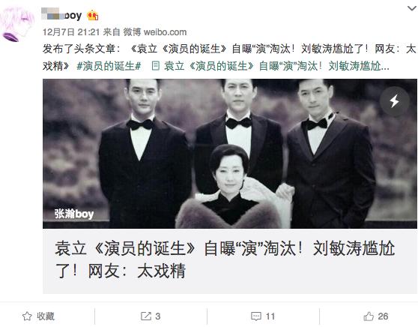Click the article document icon before 袁立
This screenshot has height=327, width=418.
[156, 66]
